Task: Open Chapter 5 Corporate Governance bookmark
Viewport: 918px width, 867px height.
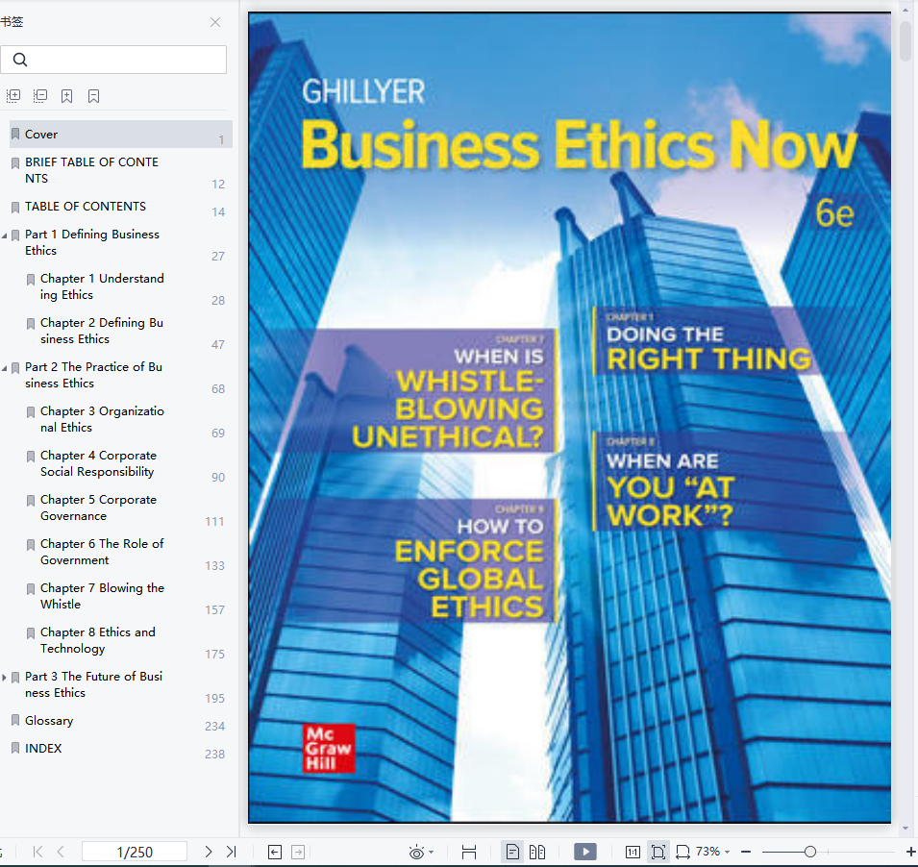Action: (x=98, y=508)
